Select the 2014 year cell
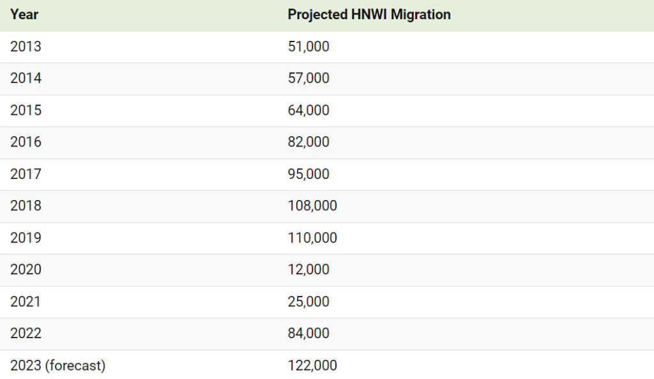 pyautogui.click(x=26, y=79)
